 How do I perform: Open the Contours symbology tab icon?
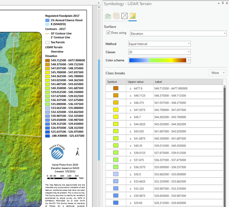click(x=116, y=16)
